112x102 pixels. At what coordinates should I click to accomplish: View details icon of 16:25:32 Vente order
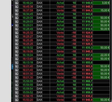17,33
